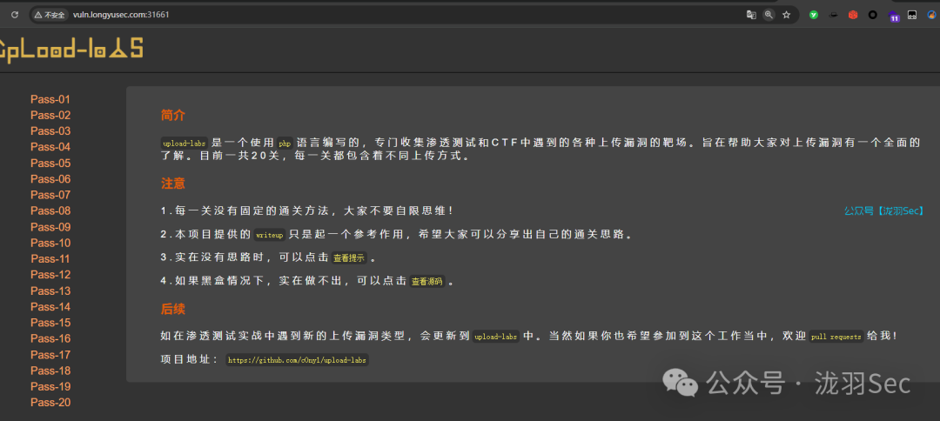940x421 pixels.
Task: Open Pass-01 challenge
Action: [x=50, y=99]
